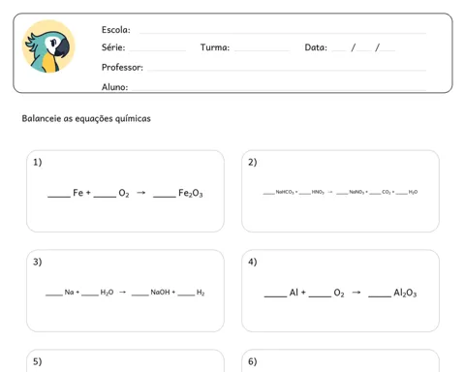Click the Professor blank line
Image resolution: width=465 pixels, height=372 pixels.
point(287,70)
